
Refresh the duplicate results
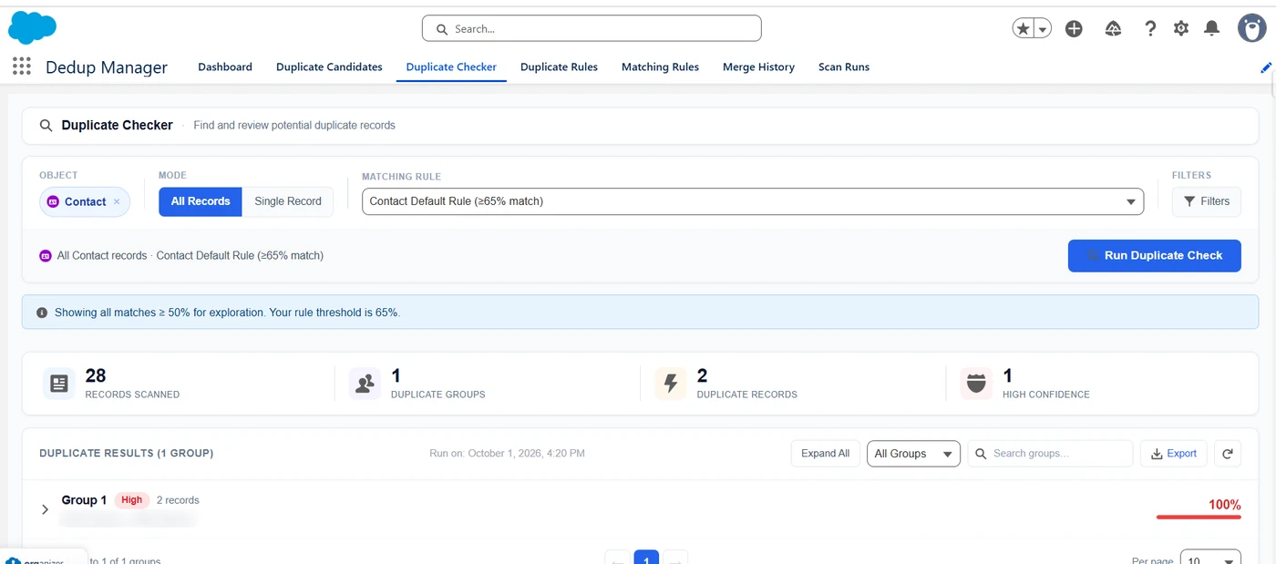pyautogui.click(x=1228, y=454)
